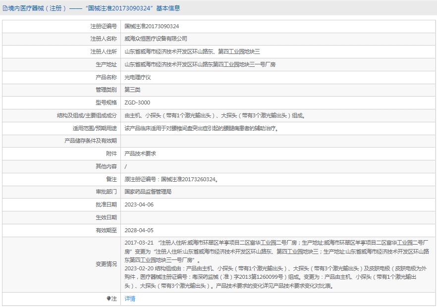Click the document icon beside the page title
The width and height of the screenshot is (437, 307).
[5, 8]
